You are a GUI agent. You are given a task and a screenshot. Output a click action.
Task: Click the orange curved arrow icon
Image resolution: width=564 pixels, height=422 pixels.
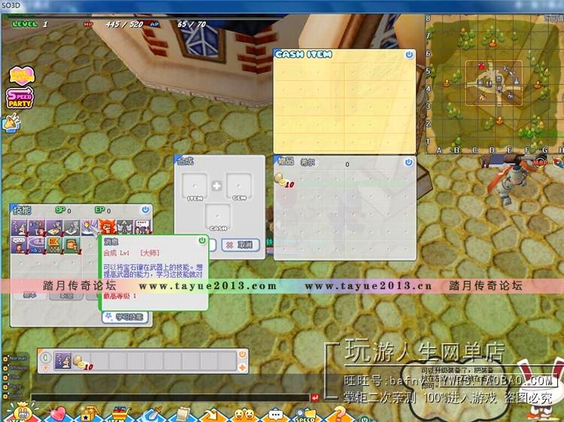pos(213,414)
